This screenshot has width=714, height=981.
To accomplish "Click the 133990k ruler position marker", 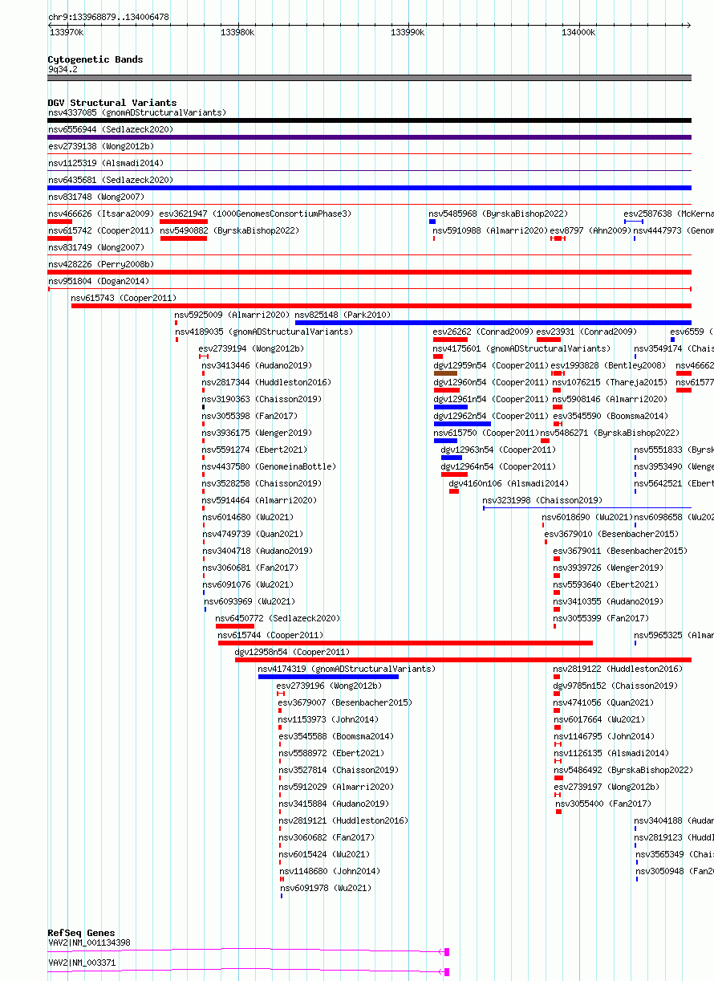I will [408, 32].
